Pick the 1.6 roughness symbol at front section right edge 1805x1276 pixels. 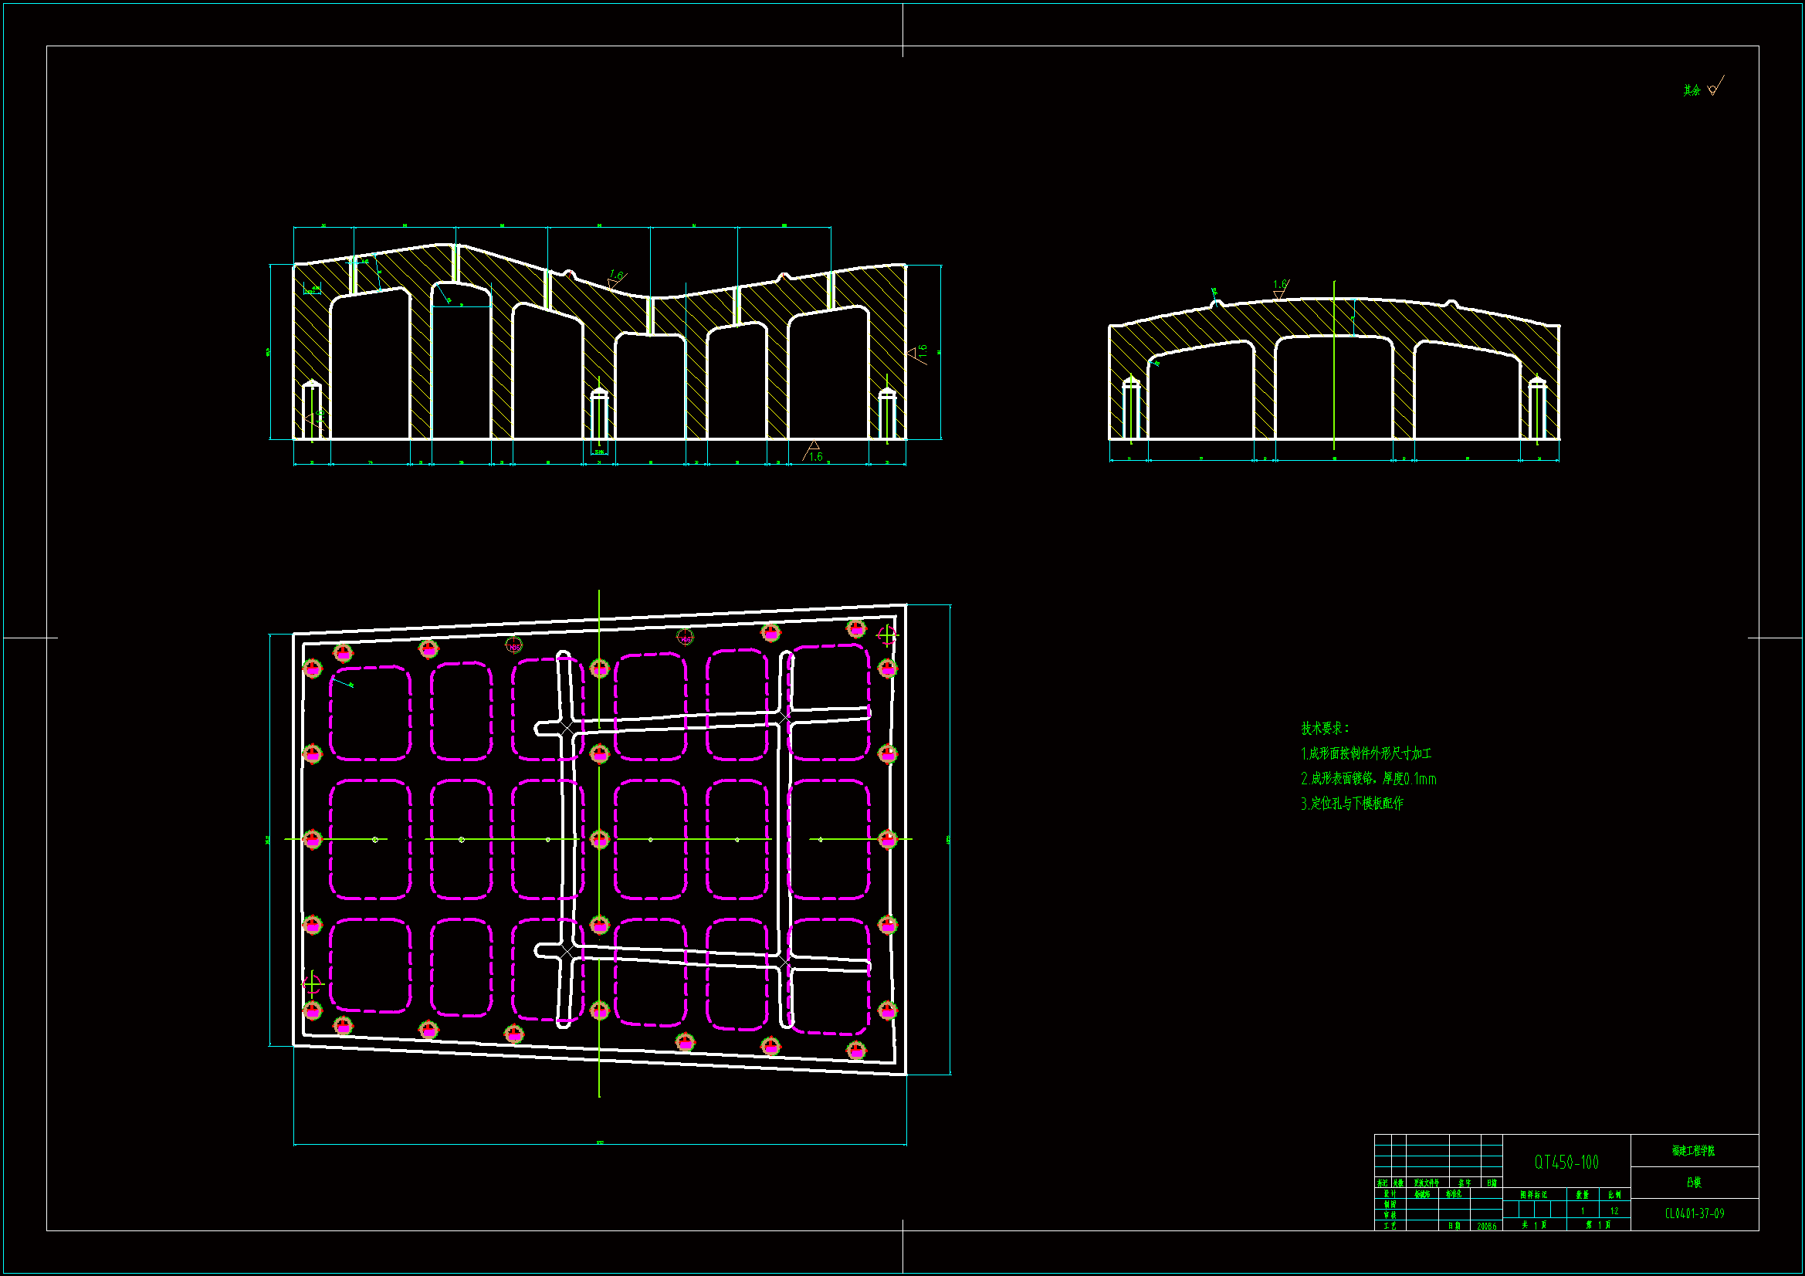pos(916,352)
